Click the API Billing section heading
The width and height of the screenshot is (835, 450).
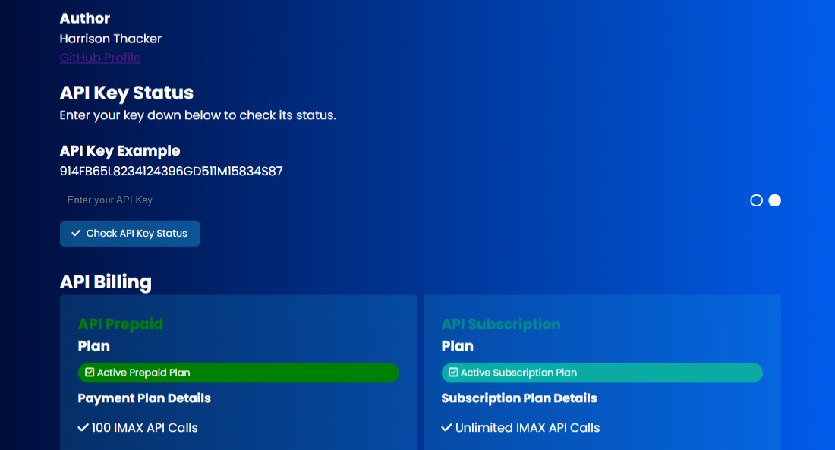(x=106, y=282)
